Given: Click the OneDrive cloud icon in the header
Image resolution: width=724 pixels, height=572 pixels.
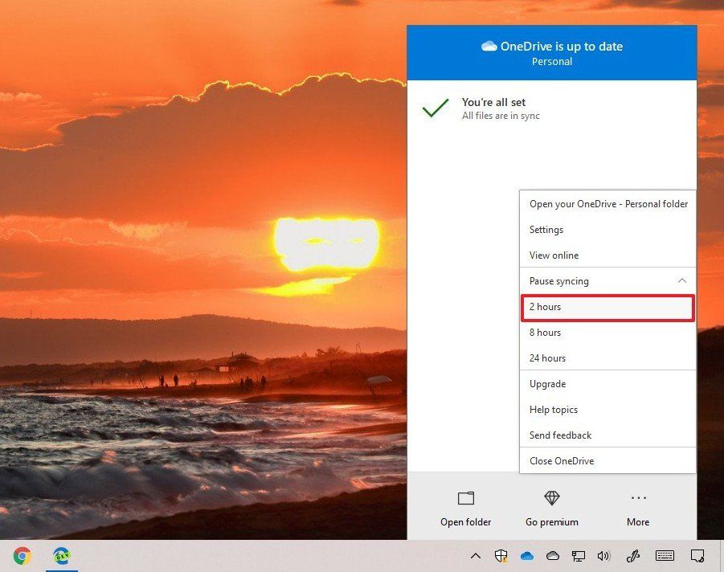Looking at the screenshot, I should [x=489, y=46].
